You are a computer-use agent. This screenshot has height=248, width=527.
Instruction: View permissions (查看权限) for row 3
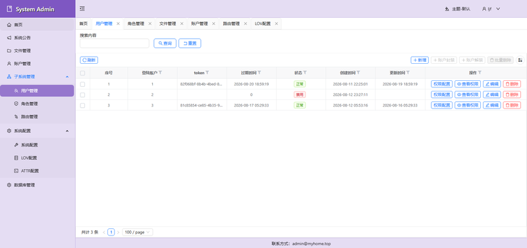(x=468, y=105)
